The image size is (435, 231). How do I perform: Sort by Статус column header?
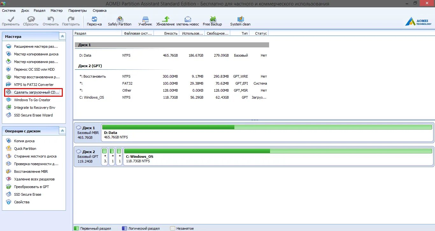click(x=259, y=33)
